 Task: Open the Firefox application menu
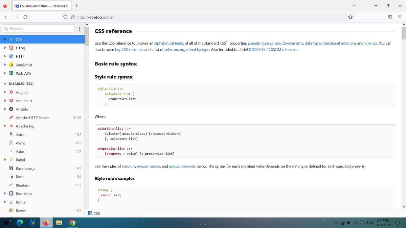pyautogui.click(x=399, y=17)
